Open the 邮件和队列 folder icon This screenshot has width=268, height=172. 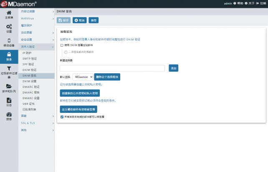click(x=9, y=86)
